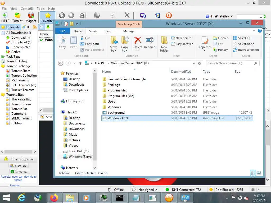Click New folder ribbon icon
Viewport: 271px width, 203px height.
[x=164, y=44]
